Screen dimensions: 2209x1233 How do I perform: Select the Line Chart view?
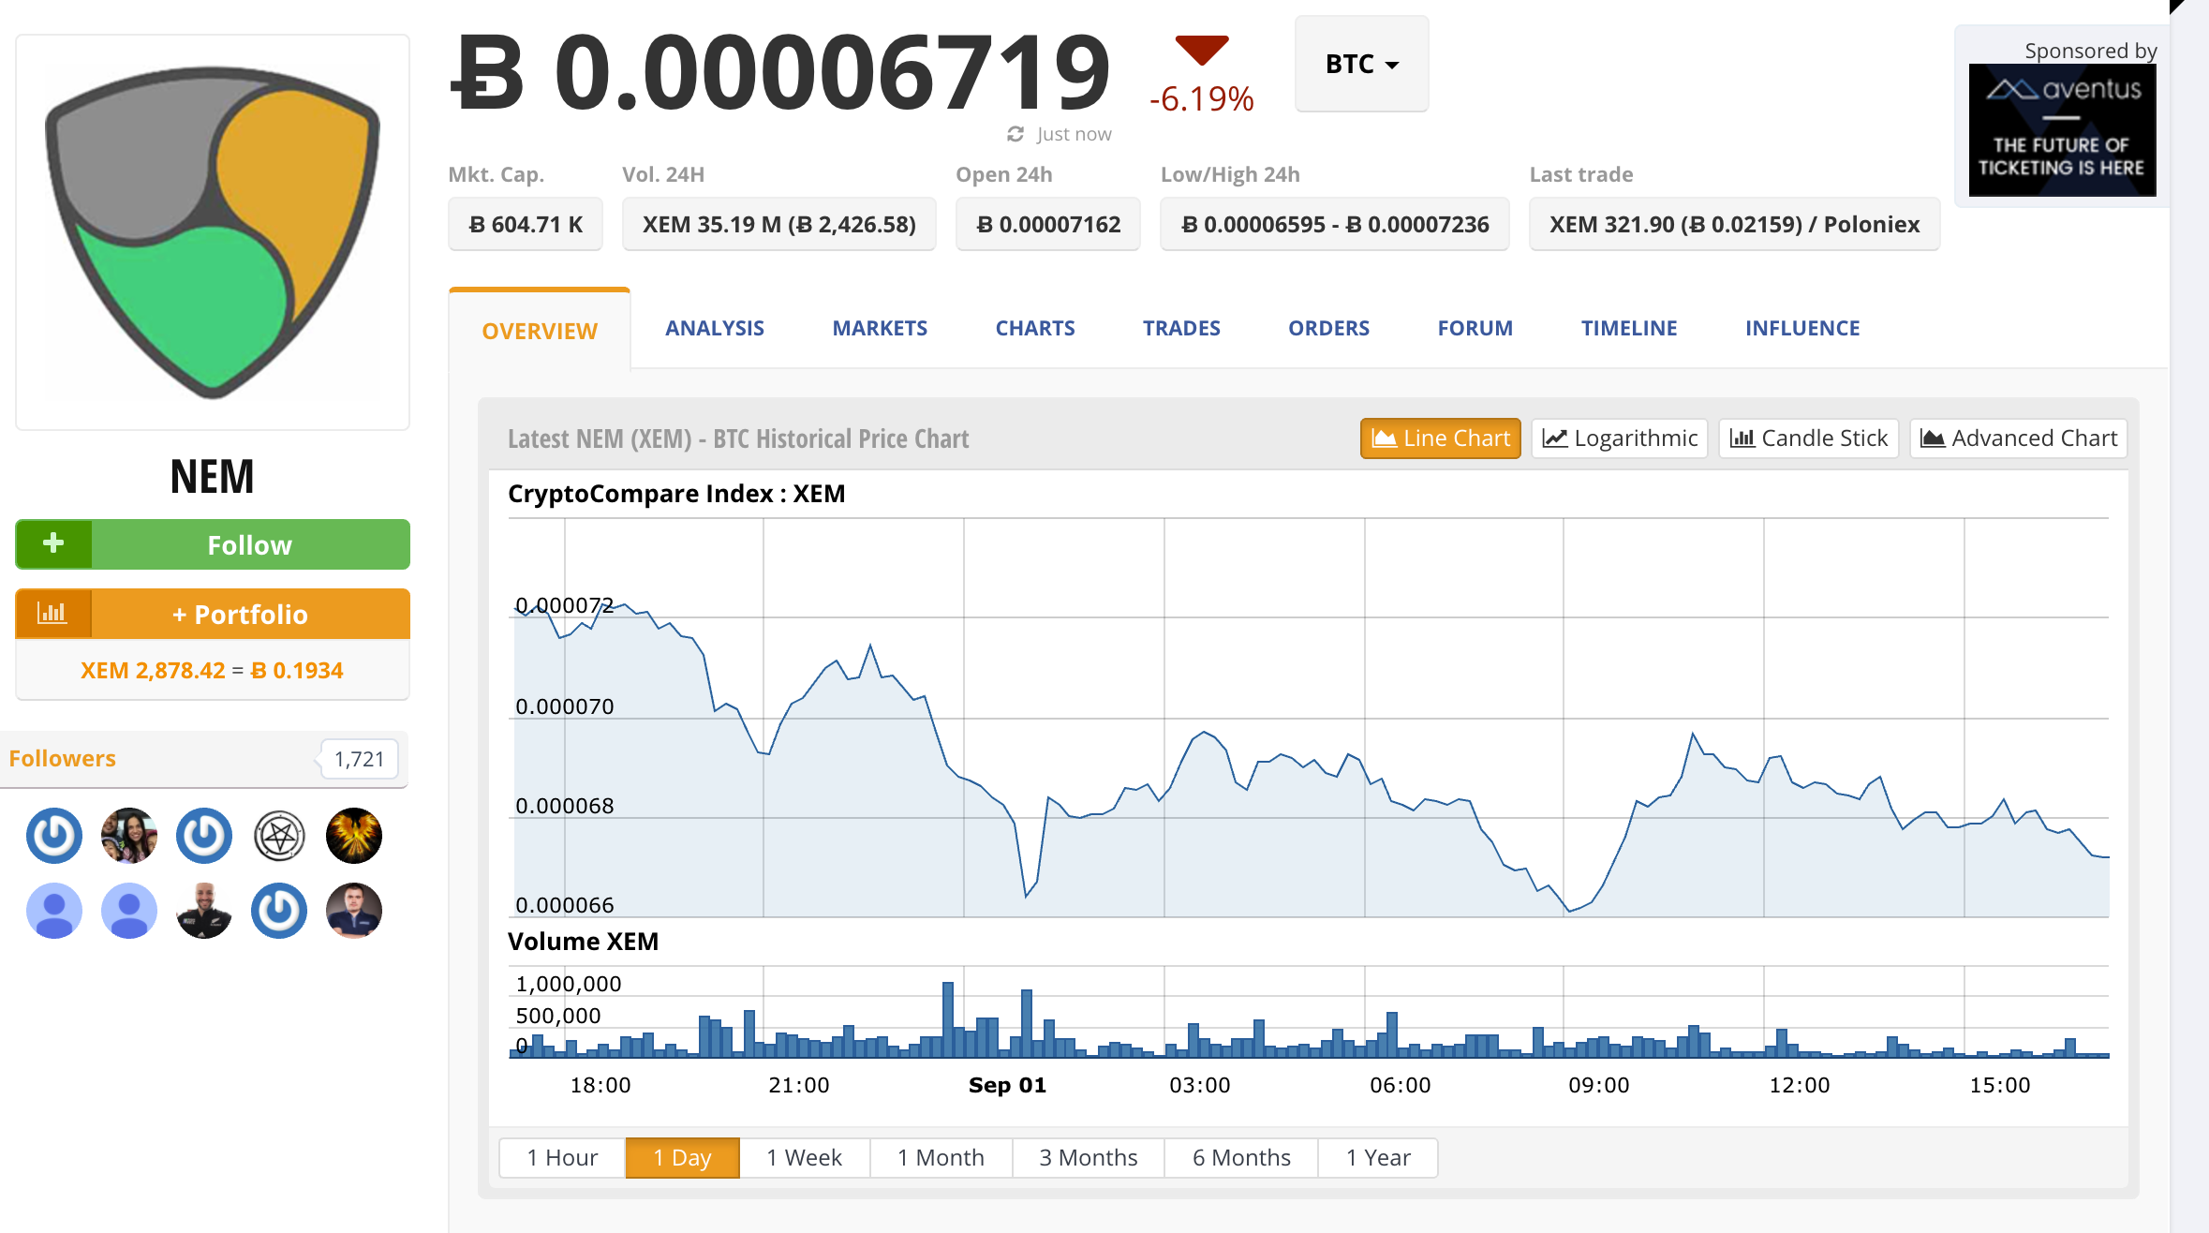pos(1441,438)
